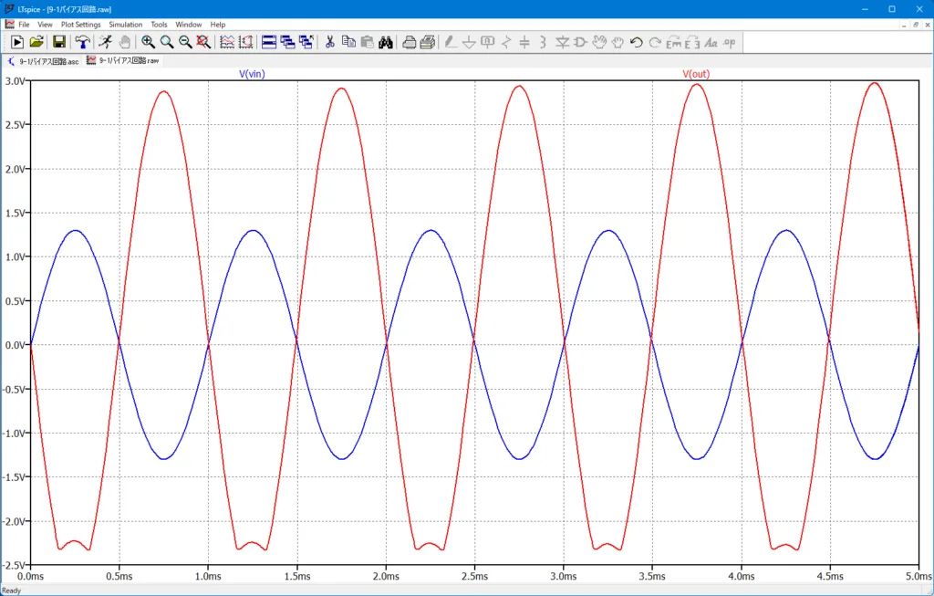This screenshot has width=934, height=596.
Task: Click the Zoom Out magnifier icon
Action: tap(185, 42)
